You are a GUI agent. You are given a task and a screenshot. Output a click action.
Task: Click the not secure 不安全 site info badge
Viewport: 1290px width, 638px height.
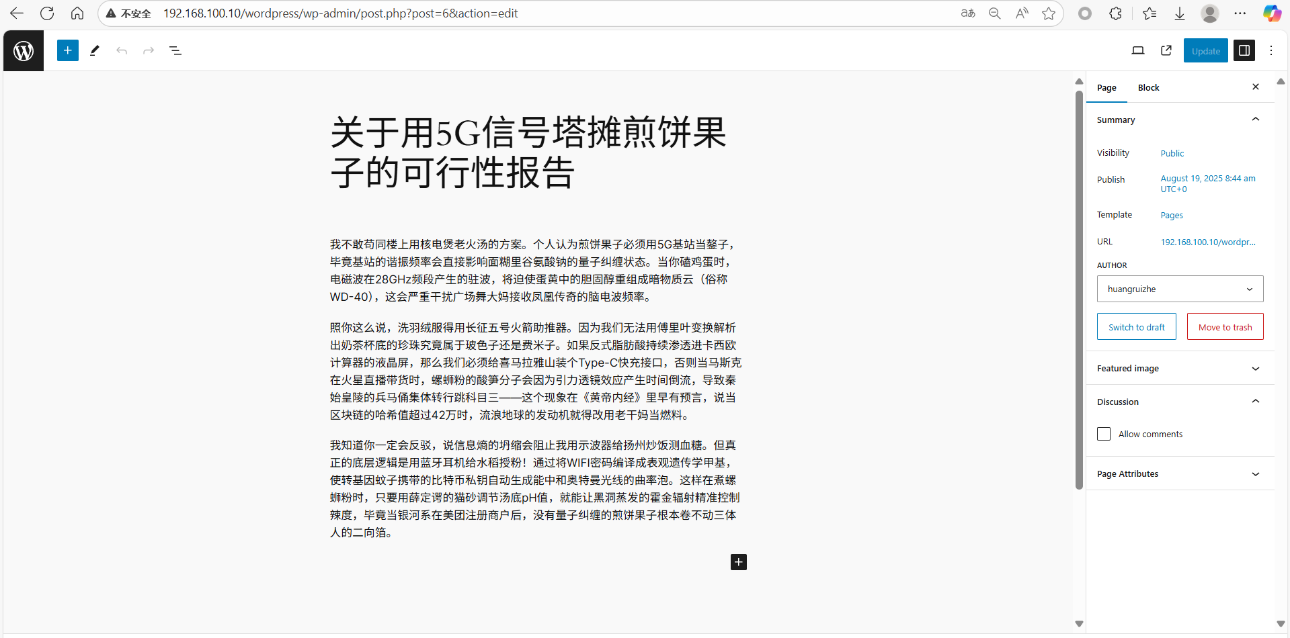tap(128, 13)
